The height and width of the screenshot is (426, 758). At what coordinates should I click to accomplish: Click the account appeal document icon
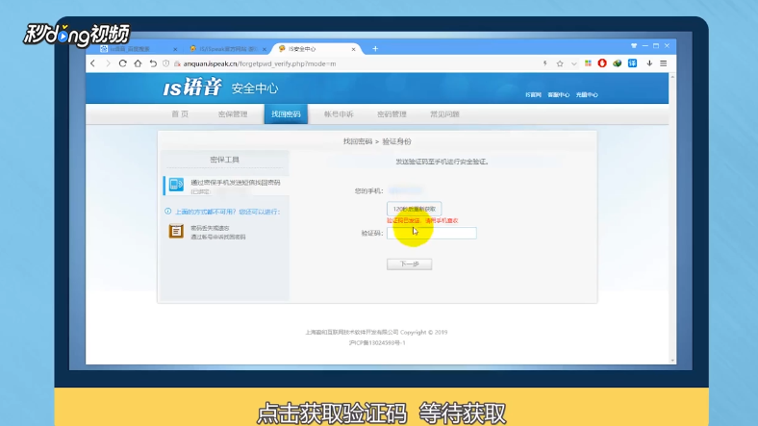[176, 231]
